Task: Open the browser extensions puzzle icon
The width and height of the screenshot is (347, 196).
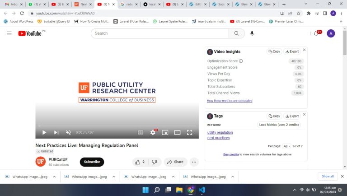Action: pos(309,13)
